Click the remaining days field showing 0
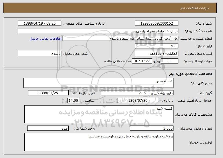This screenshot has width=223, height=158. (169, 61)
